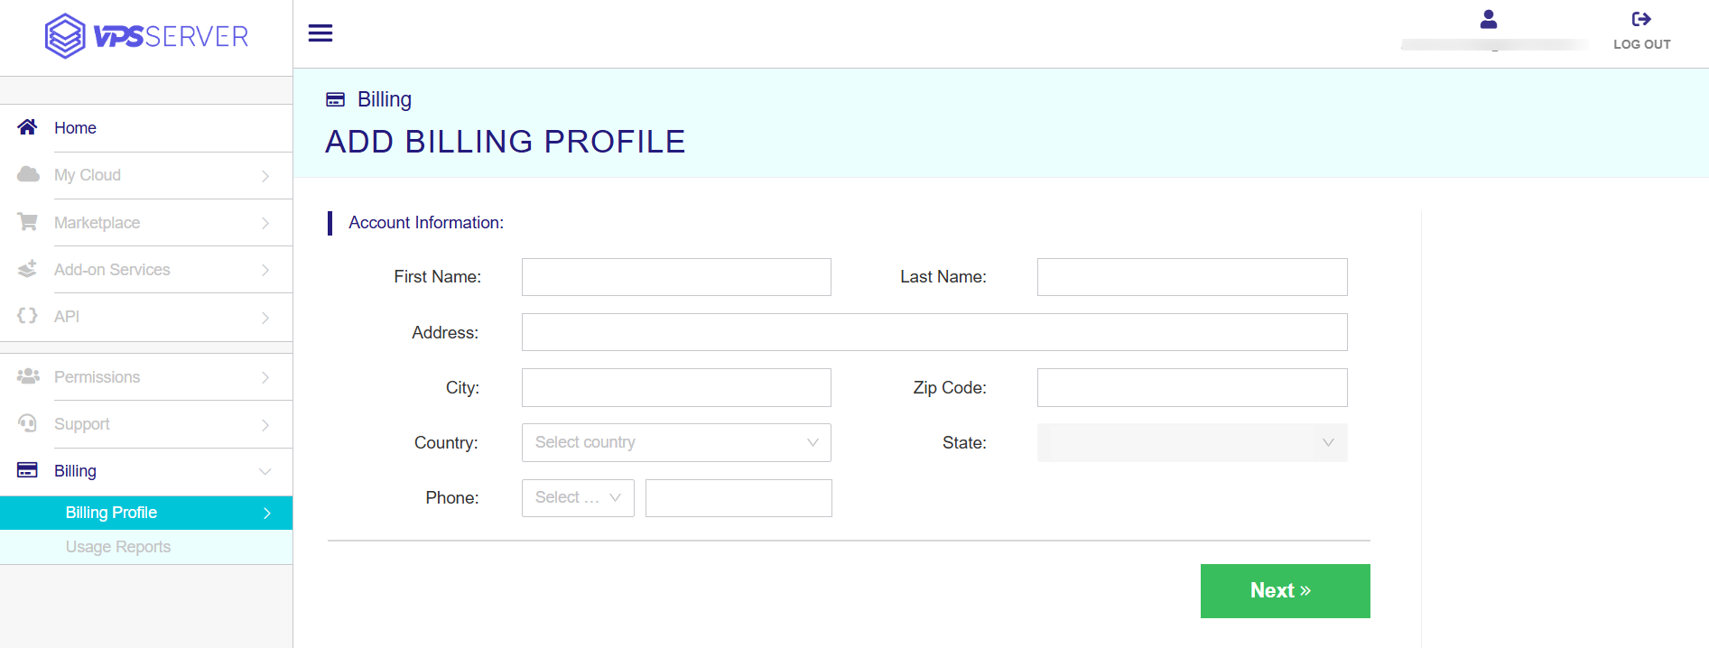
Task: Click the green Next button
Action: pos(1285,591)
